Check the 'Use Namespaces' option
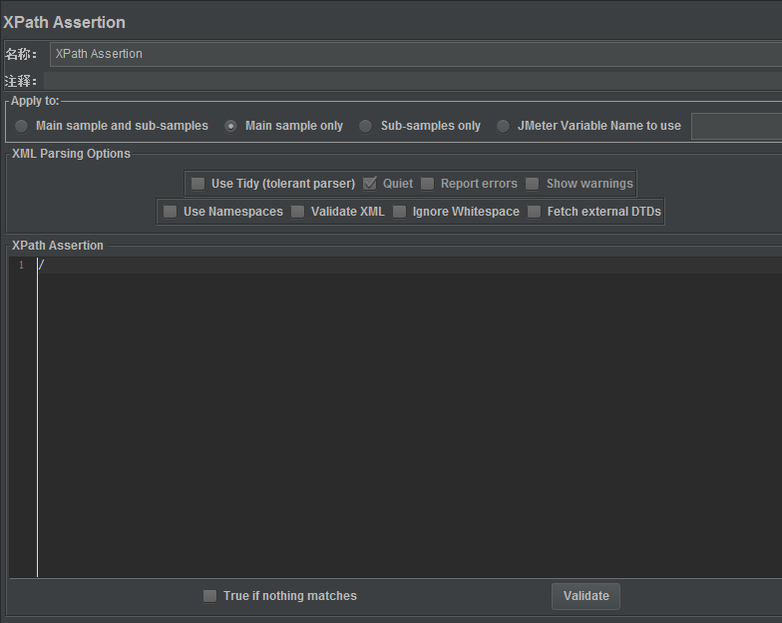The image size is (782, 623). click(x=171, y=212)
